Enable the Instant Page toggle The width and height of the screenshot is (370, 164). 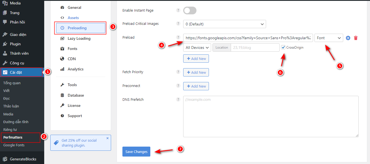[190, 10]
